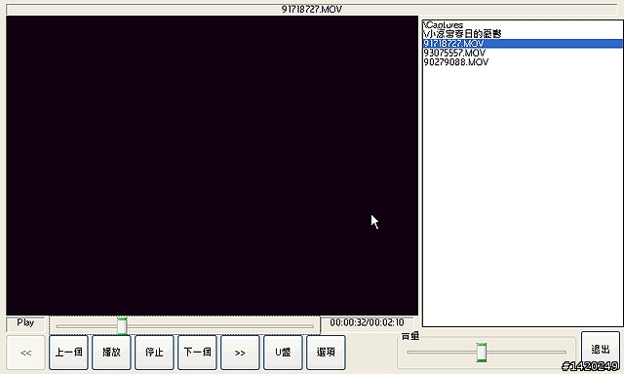Click the playback seek slider thumb
This screenshot has height=374, width=624.
click(122, 326)
